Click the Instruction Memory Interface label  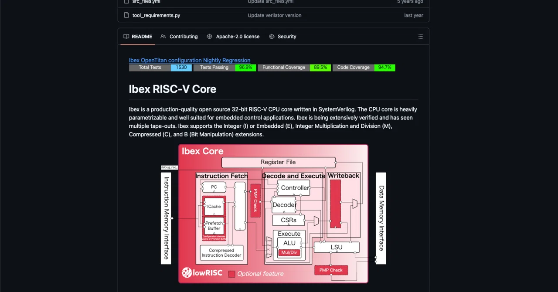pos(166,218)
